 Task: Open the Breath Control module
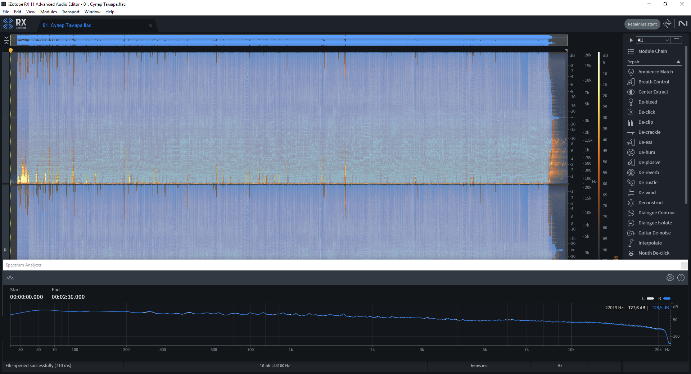click(x=653, y=82)
